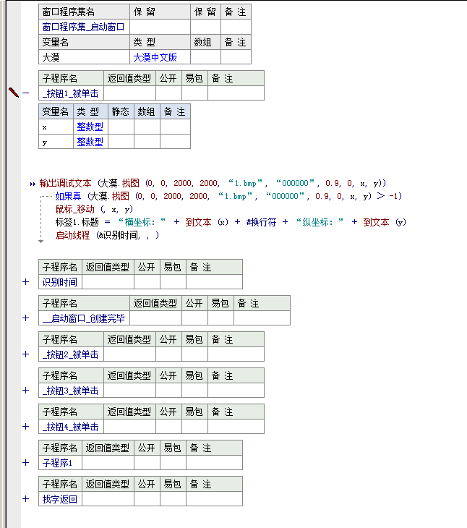Click the 静态 cell for variable x
Image resolution: width=467 pixels, height=528 pixels.
(x=121, y=127)
